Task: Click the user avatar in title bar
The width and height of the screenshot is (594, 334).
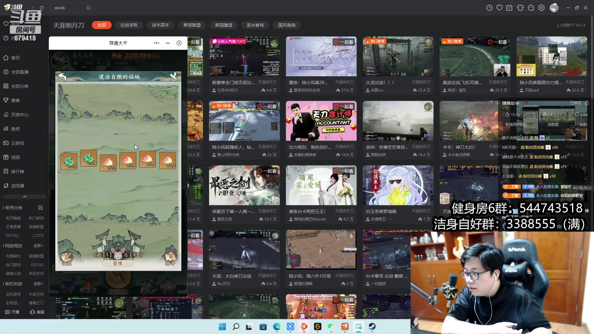Action: (554, 8)
